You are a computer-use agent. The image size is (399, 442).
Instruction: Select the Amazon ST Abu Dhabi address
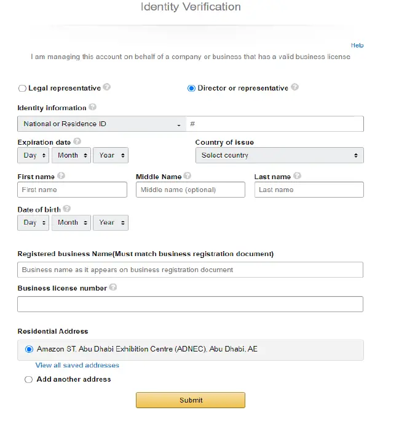pyautogui.click(x=29, y=349)
